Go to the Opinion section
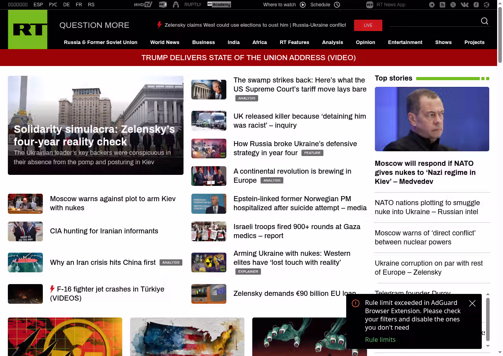Viewport: 503px width, 356px height. coord(365,42)
